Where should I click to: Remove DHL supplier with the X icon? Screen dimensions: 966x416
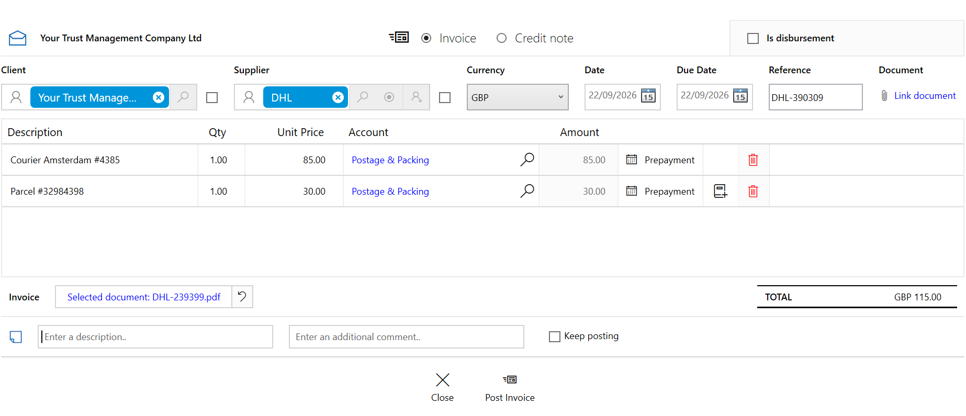tap(338, 97)
